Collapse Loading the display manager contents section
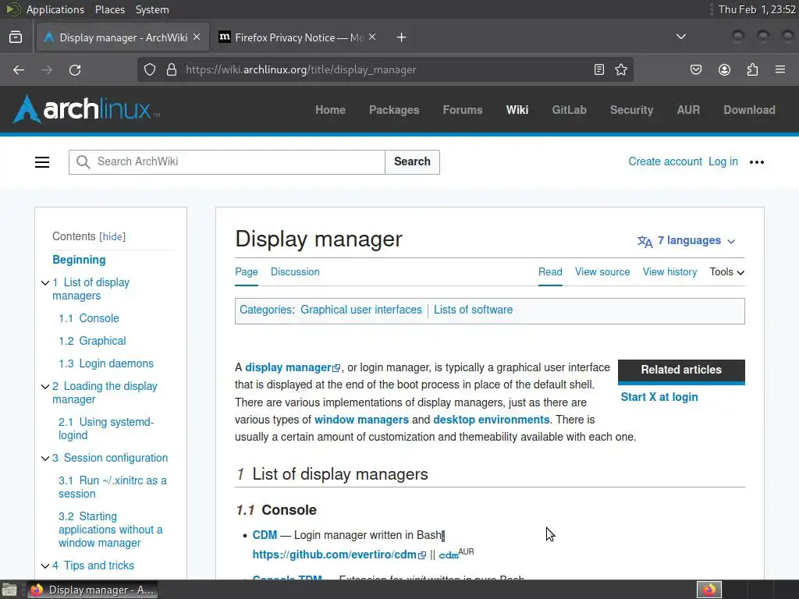799x599 pixels. tap(44, 387)
